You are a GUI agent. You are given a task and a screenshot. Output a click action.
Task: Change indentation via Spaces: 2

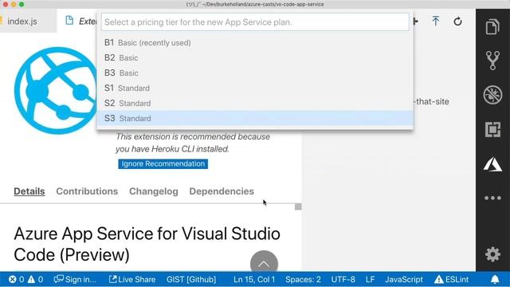303,279
